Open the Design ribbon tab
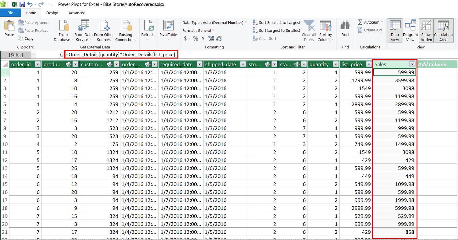The height and width of the screenshot is (240, 458). (x=52, y=13)
